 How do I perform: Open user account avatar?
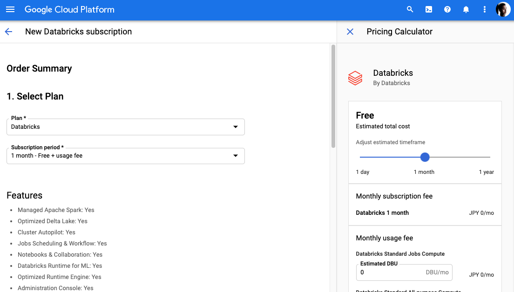[503, 9]
